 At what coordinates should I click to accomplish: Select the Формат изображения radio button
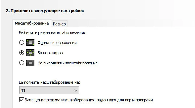(22, 43)
